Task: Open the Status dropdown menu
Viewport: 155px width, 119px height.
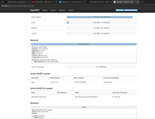Action: (45, 10)
